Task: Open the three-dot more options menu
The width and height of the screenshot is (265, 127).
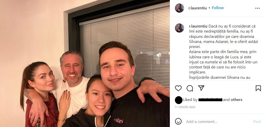Action: (x=257, y=8)
